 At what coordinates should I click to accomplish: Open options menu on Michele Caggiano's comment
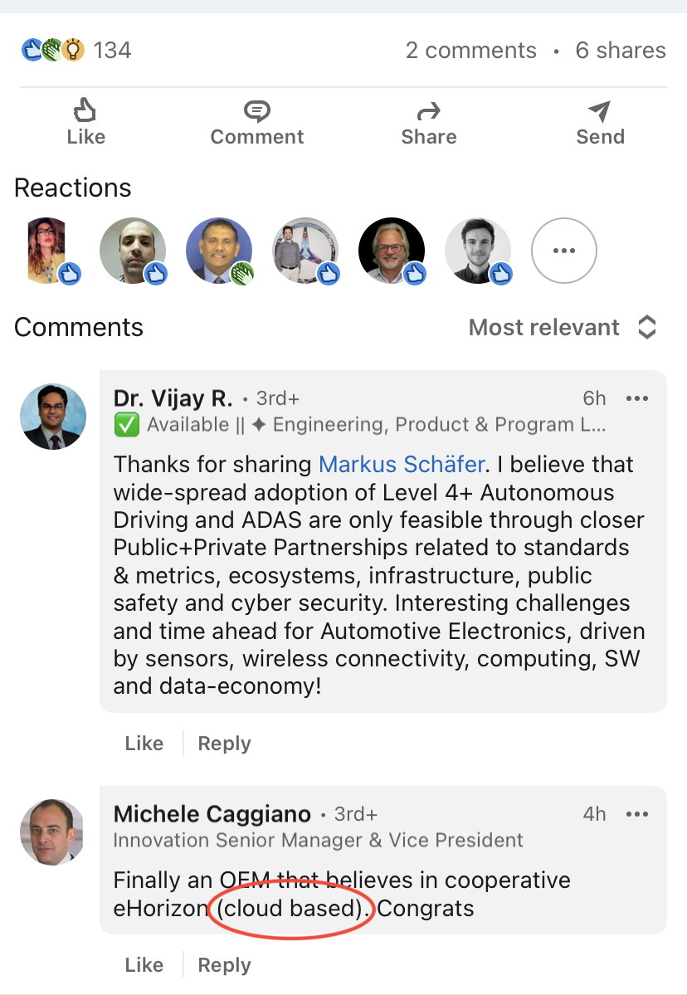(x=637, y=814)
